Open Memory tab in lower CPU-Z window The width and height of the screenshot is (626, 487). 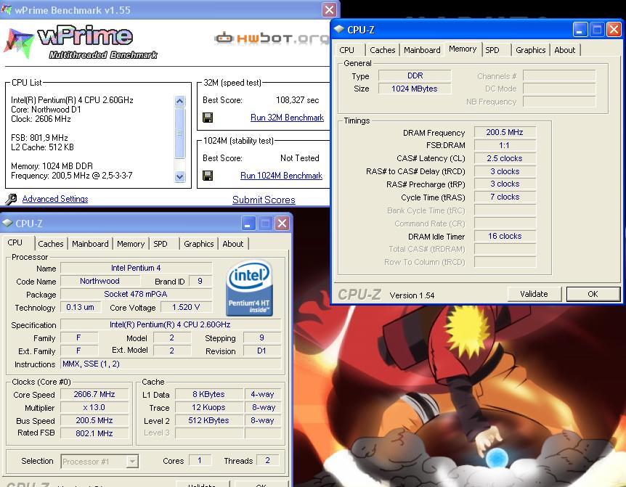pyautogui.click(x=131, y=244)
